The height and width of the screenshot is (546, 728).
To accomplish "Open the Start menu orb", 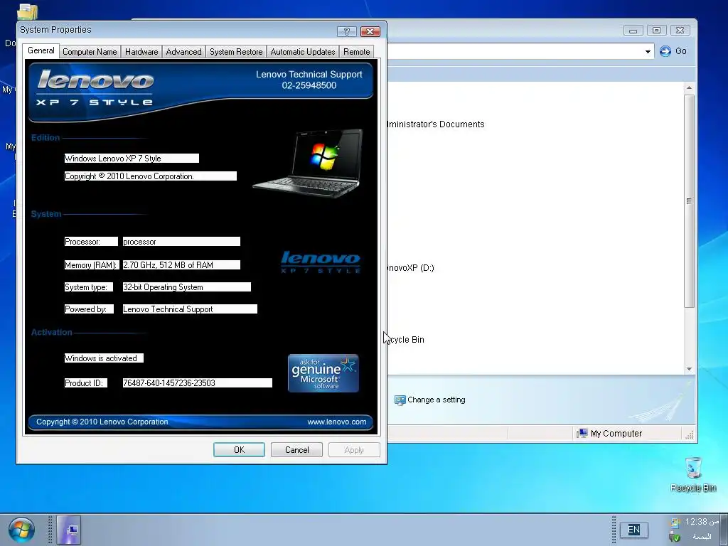I will (21, 530).
